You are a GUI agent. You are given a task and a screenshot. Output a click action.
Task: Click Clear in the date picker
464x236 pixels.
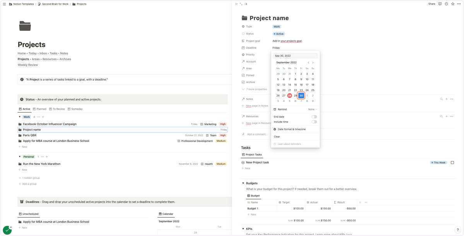coord(277,137)
